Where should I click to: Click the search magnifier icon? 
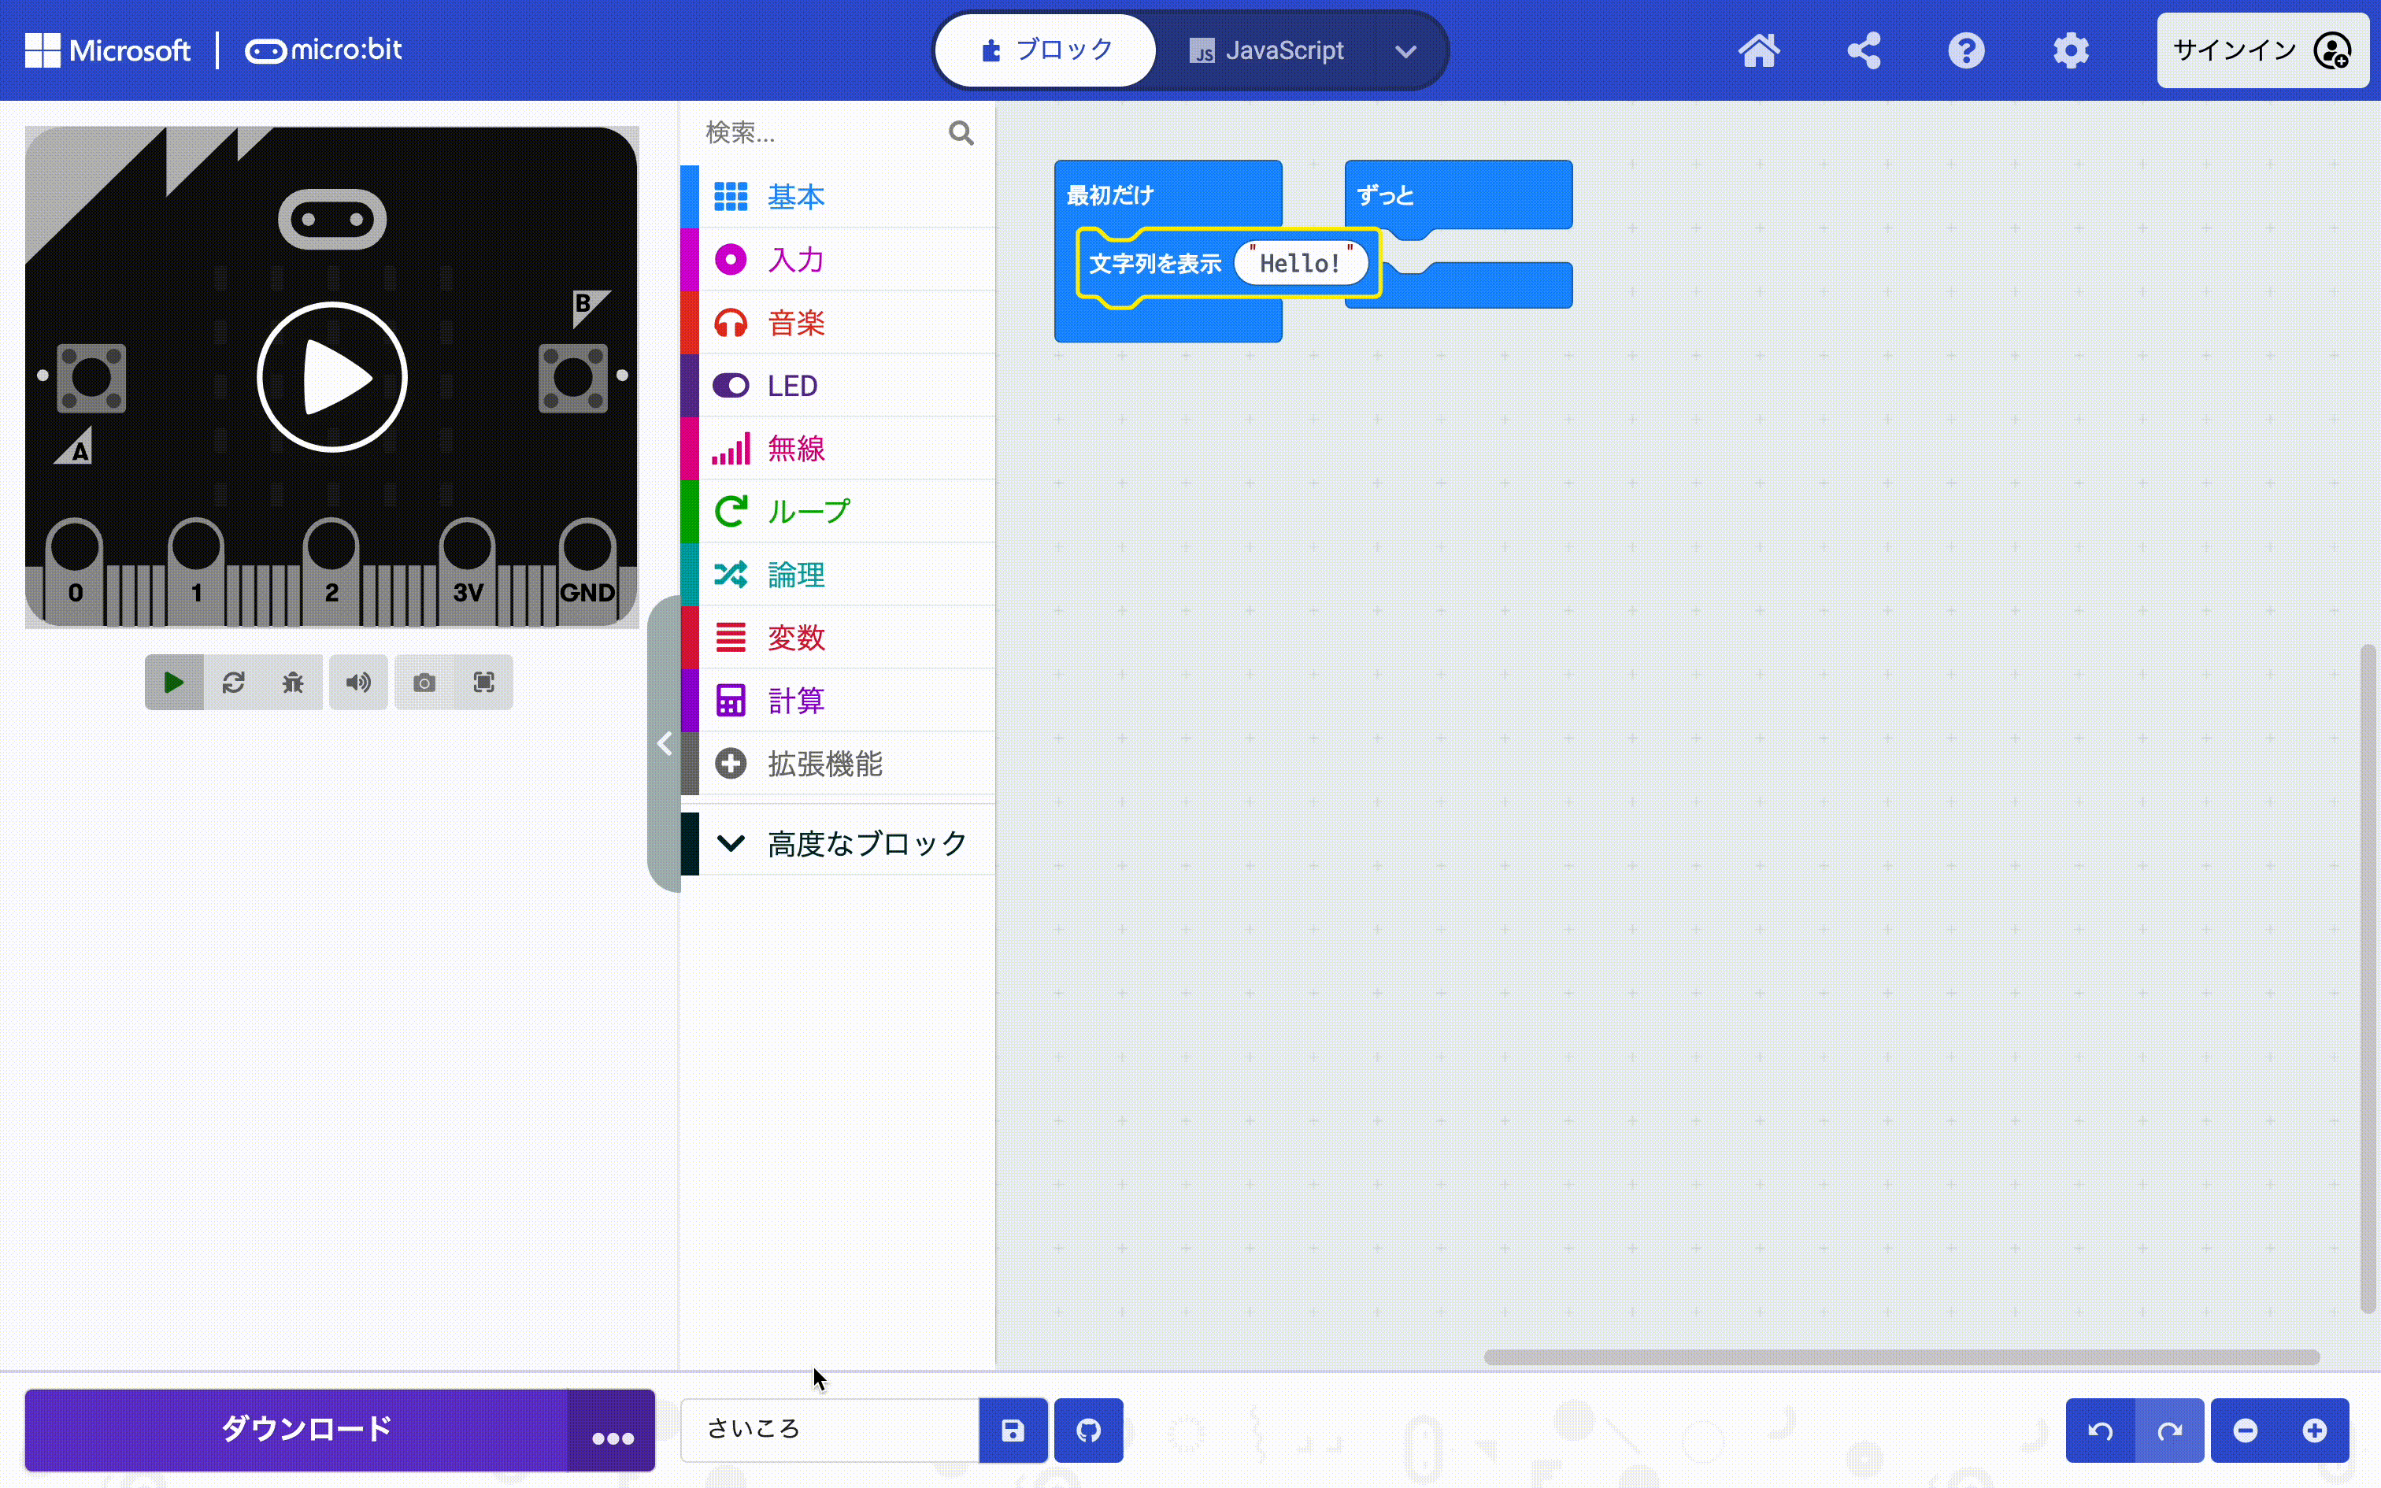coord(961,133)
